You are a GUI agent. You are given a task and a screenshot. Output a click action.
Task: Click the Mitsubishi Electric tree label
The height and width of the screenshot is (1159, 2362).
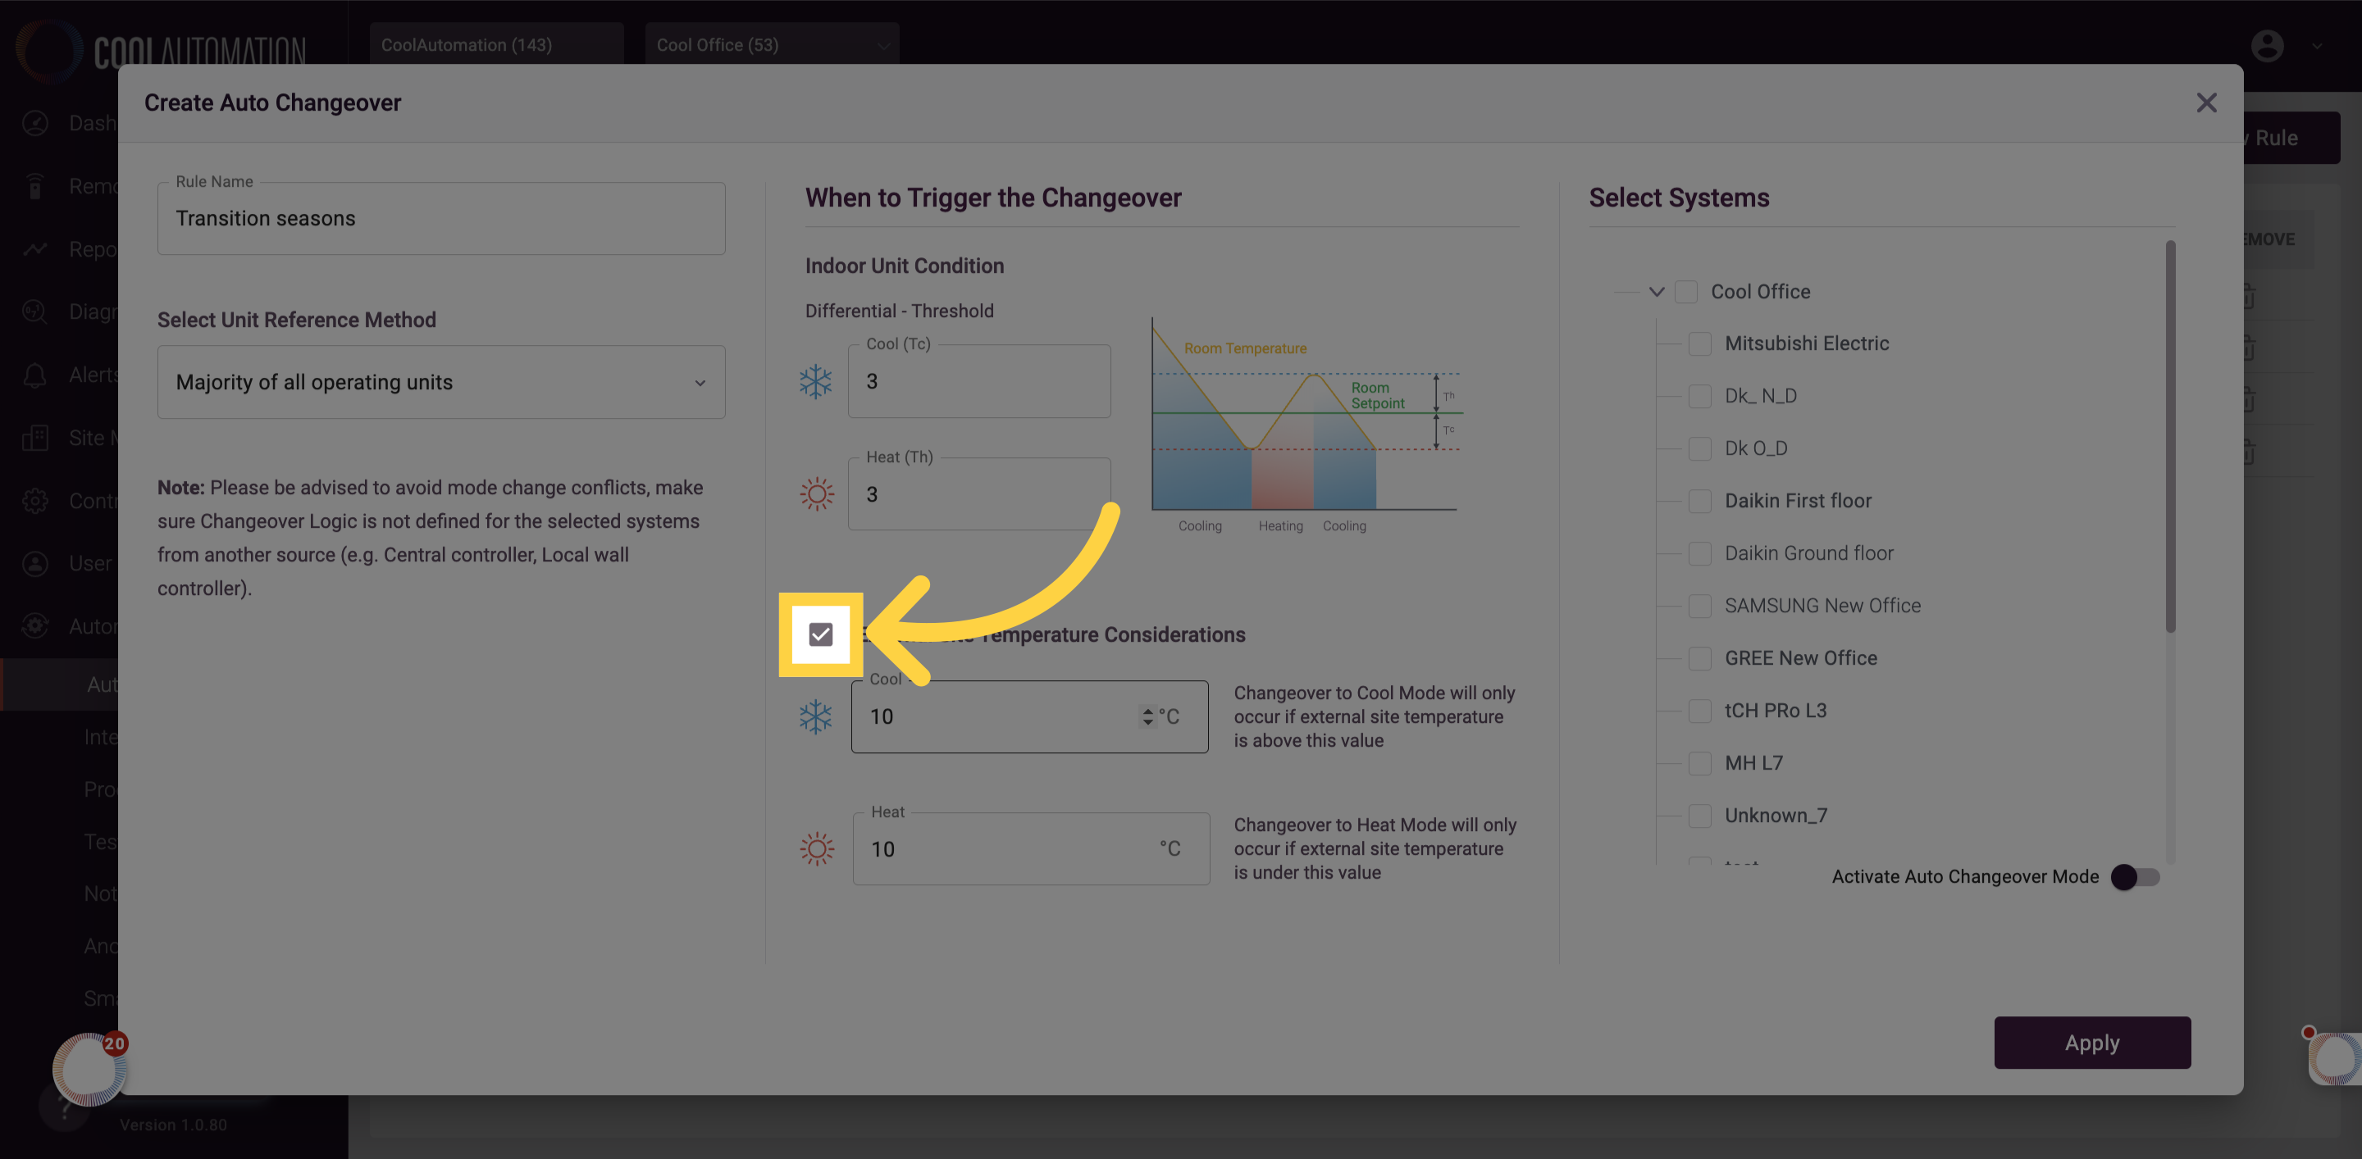click(x=1806, y=343)
